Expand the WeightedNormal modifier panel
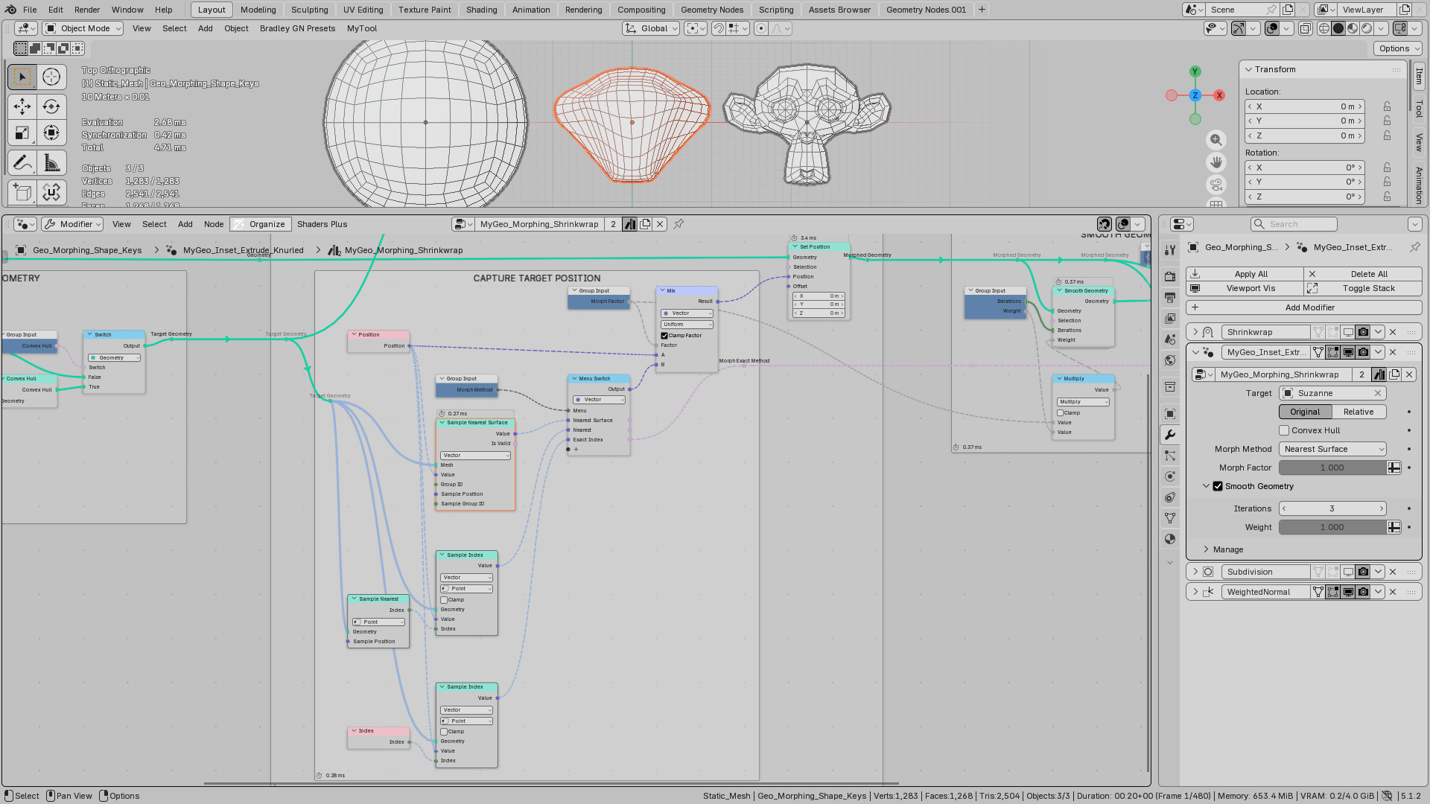This screenshot has width=1430, height=804. point(1195,592)
